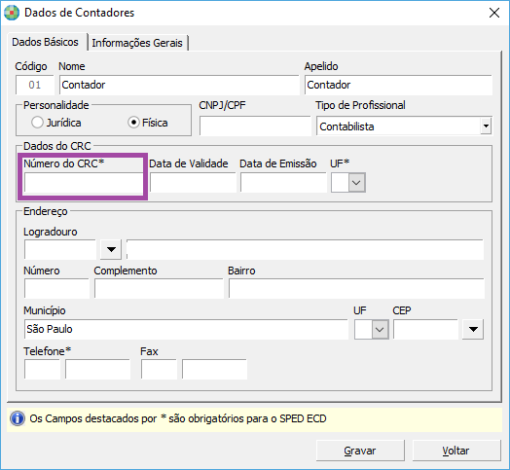Expand the CRC UF dropdown
510x470 pixels.
356,183
